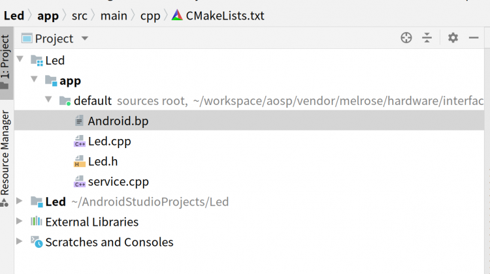
Task: Click the Led.h header file icon
Action: coord(79,161)
